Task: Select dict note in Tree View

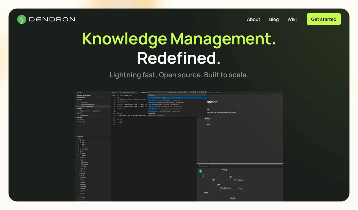Action: coord(85,167)
